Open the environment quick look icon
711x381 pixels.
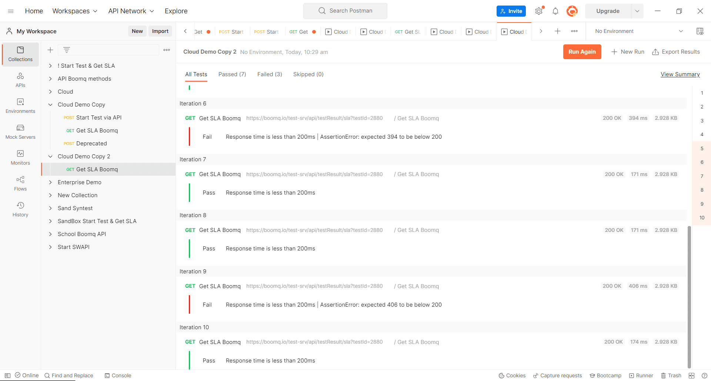click(x=700, y=31)
